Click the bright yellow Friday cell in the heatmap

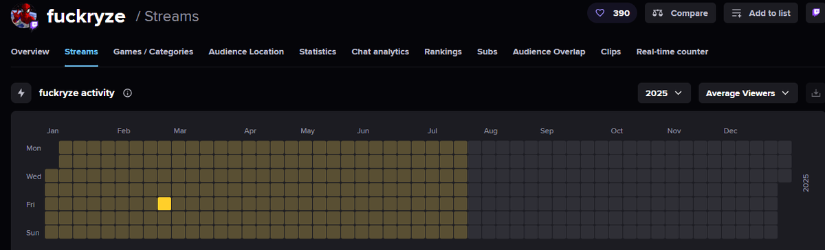coord(164,204)
